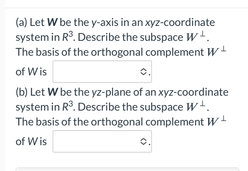248x171 pixels.
Task: Click the chevron glyph beside part (a) box
Action: click(x=144, y=71)
